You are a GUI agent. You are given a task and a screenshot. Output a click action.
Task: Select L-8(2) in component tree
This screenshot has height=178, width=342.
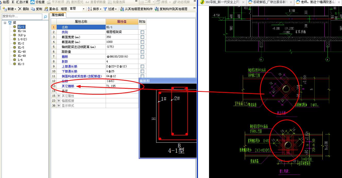22,39
